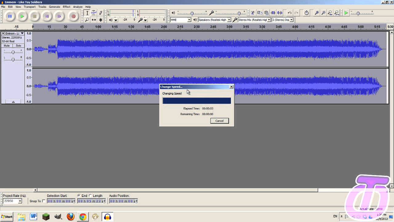Click the Skip to Start button
The image size is (394, 222).
point(47,16)
